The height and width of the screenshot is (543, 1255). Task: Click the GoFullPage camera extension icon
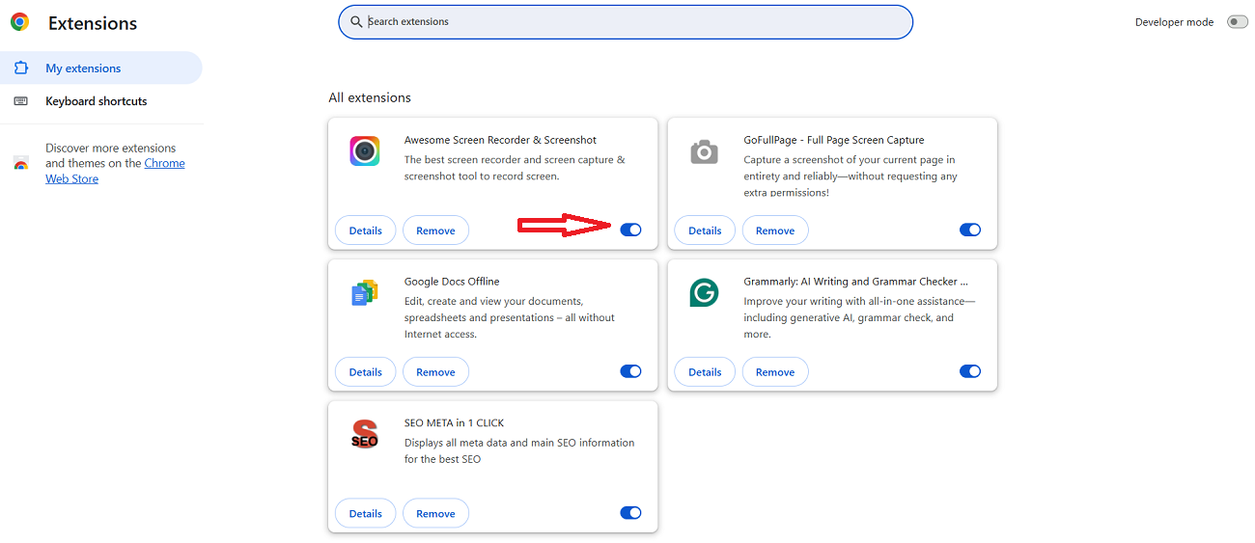click(x=704, y=151)
